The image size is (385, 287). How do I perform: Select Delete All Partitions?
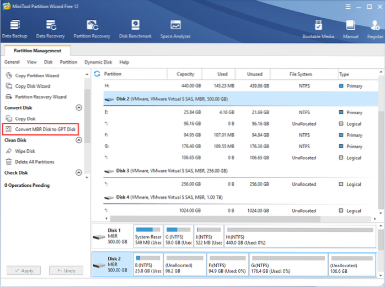pos(34,161)
